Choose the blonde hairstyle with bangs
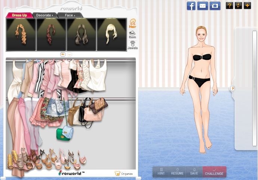 click(111, 34)
